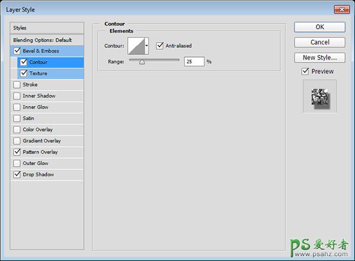Select the Drop Shadow settings item
Screen dimensions: 355x261
tap(38, 175)
